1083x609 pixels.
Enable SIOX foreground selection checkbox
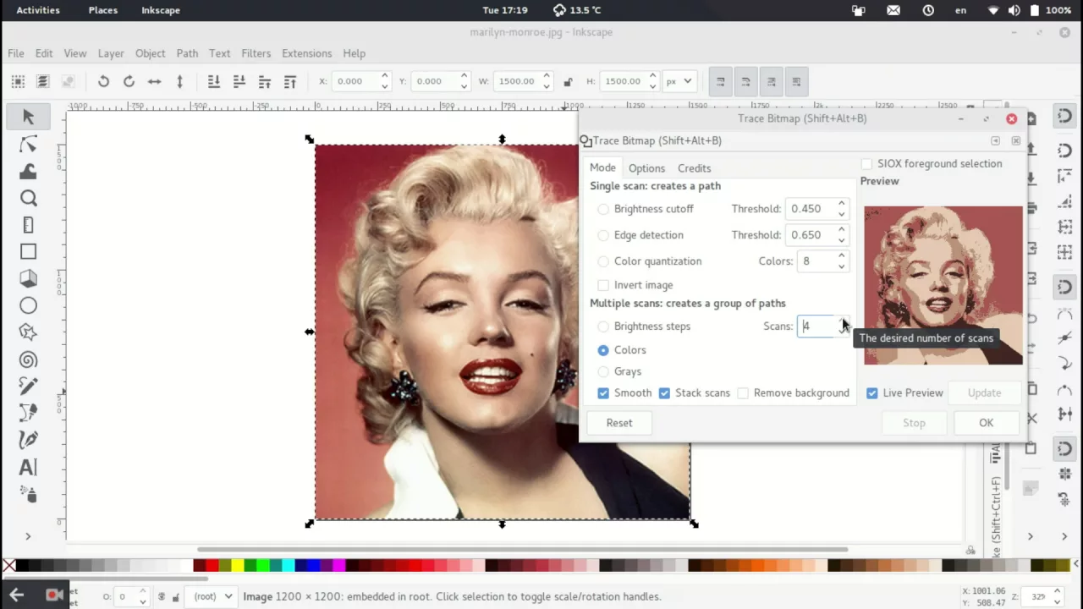(866, 164)
